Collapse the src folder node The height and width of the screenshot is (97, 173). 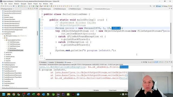pos(3,38)
